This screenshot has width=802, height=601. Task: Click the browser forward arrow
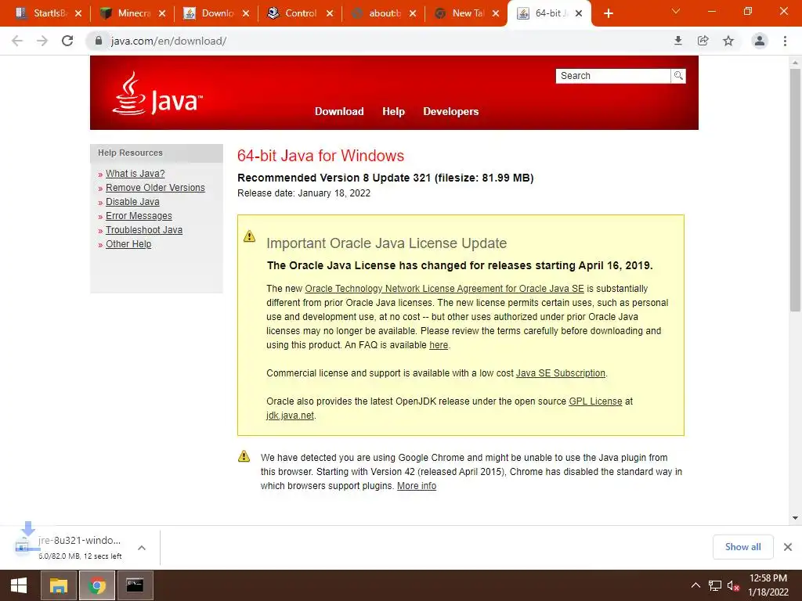click(x=42, y=41)
